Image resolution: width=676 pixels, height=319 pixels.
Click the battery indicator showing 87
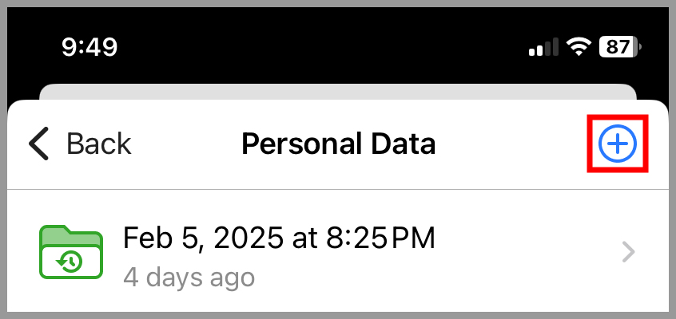(x=620, y=46)
